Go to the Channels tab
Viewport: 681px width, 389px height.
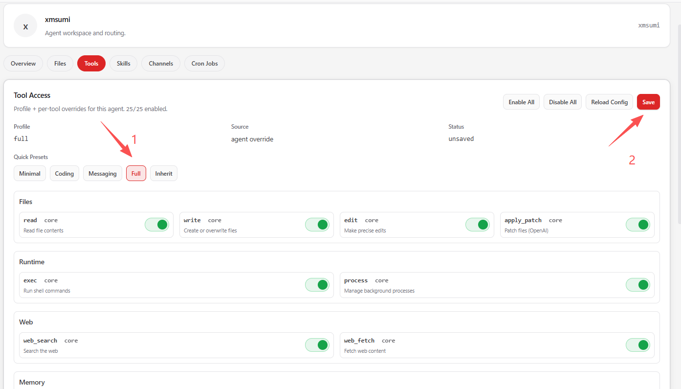pos(161,64)
